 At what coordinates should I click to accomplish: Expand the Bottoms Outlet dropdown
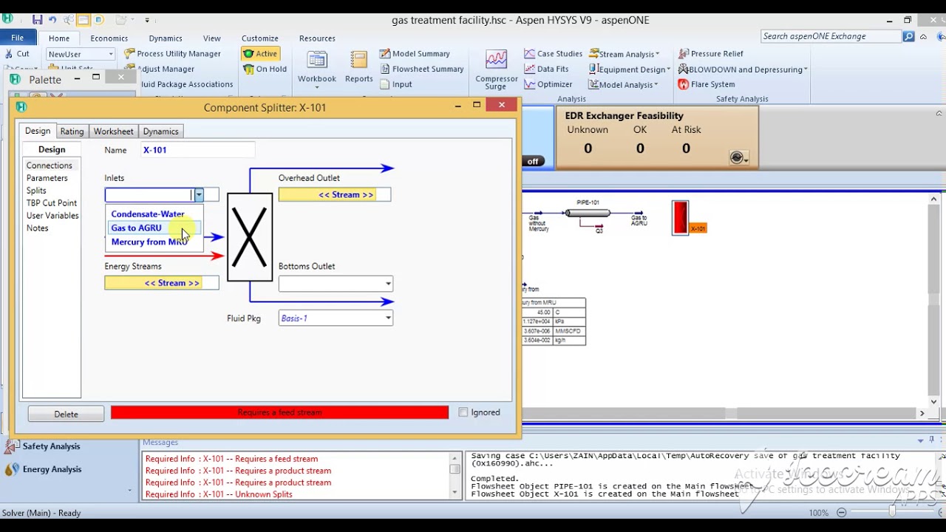pos(388,284)
